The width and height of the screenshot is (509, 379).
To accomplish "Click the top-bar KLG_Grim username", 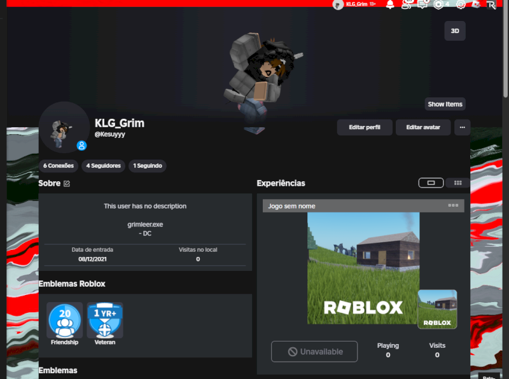I will tap(356, 4).
